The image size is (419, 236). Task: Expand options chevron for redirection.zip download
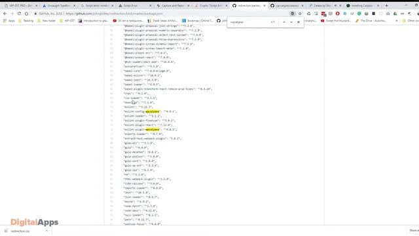(46, 231)
